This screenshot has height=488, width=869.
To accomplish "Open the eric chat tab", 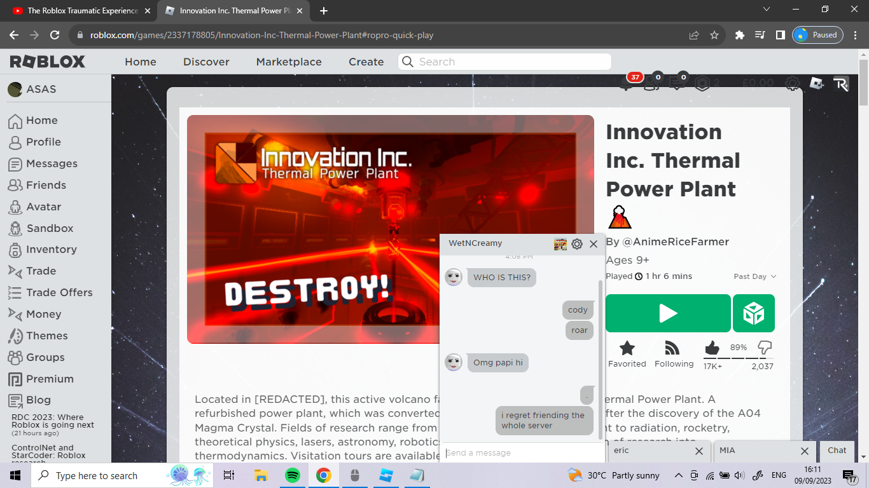I will (x=649, y=451).
